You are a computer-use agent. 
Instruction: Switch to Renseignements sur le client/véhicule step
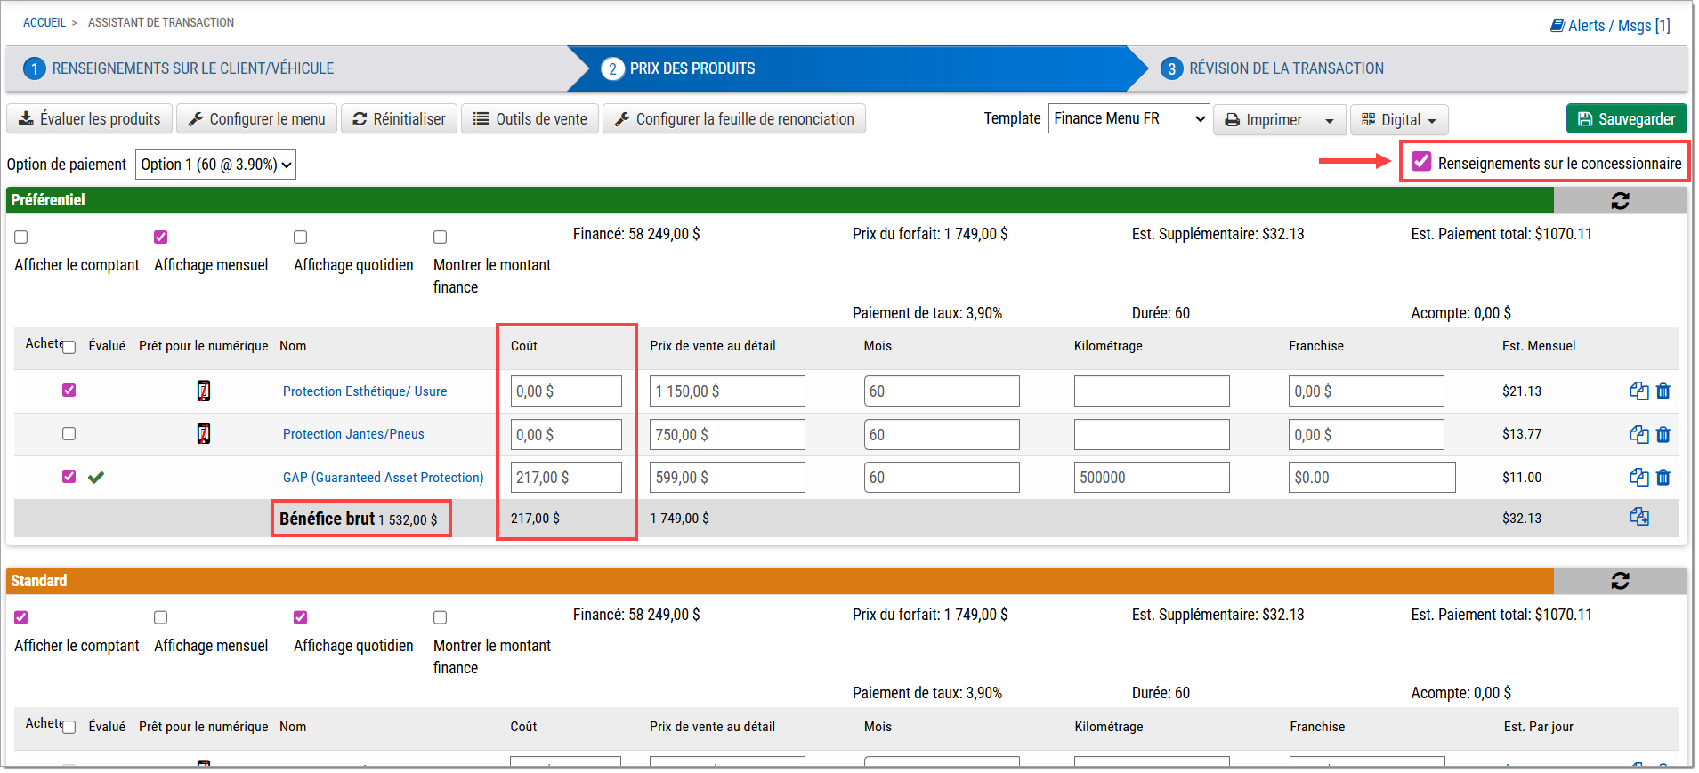click(x=192, y=68)
